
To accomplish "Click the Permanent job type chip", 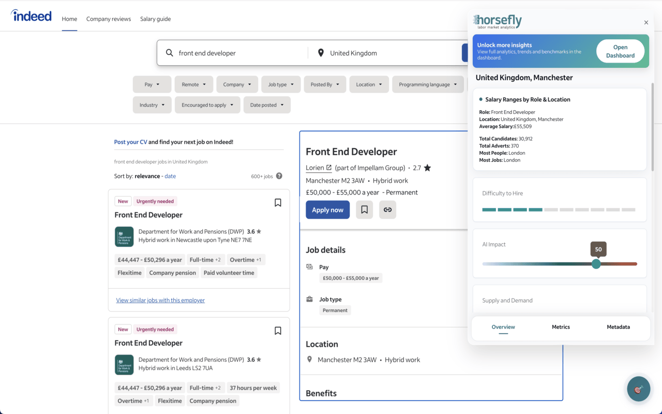I will click(335, 310).
